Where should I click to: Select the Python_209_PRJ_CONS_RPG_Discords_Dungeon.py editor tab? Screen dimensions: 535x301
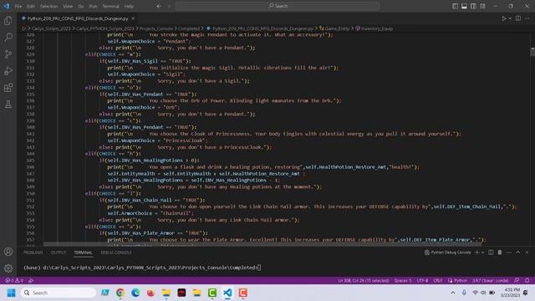(x=78, y=18)
